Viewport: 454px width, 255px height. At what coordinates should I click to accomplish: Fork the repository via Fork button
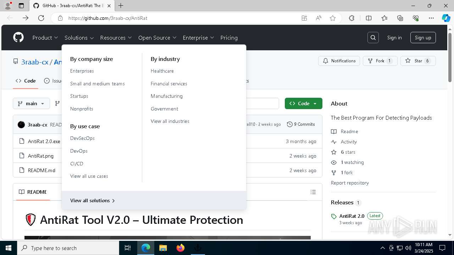pyautogui.click(x=380, y=61)
